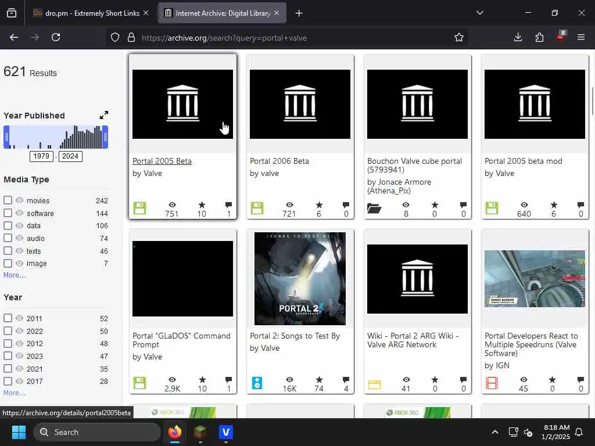
Task: Expand more Year options
Action: [15, 393]
